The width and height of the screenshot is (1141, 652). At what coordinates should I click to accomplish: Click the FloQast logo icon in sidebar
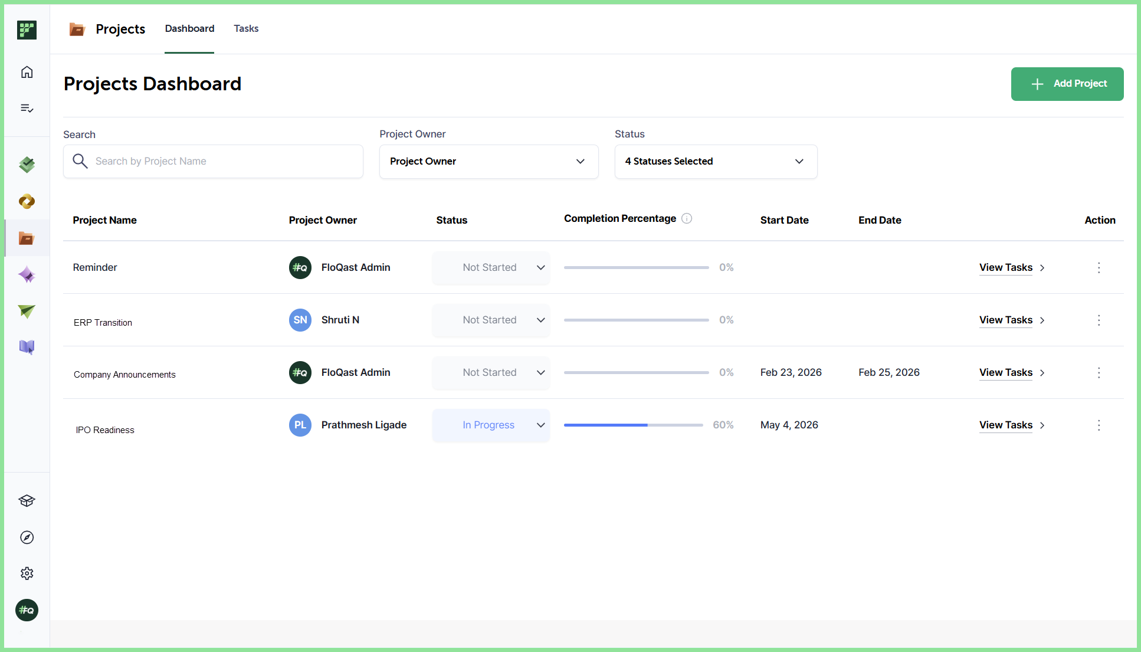[27, 30]
